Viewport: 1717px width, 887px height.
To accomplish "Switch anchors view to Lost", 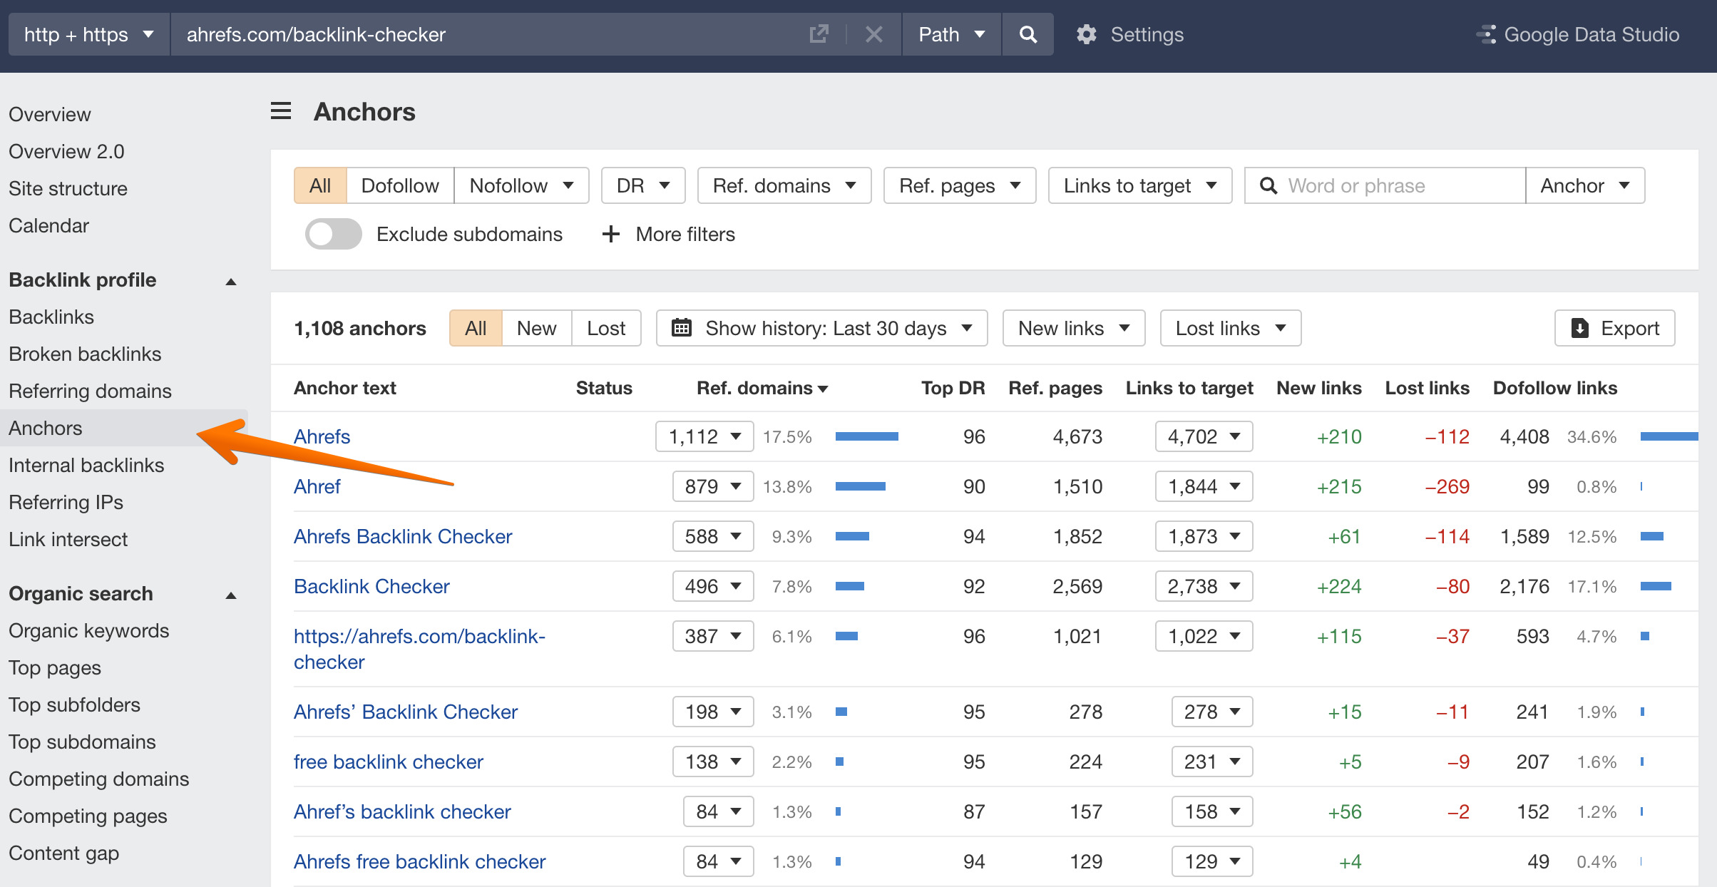I will (x=605, y=328).
